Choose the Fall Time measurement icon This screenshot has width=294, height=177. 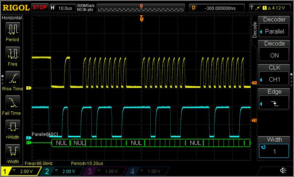tap(12, 103)
